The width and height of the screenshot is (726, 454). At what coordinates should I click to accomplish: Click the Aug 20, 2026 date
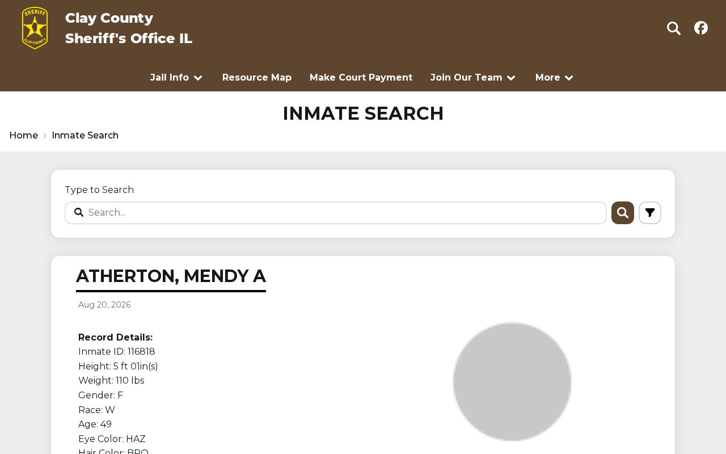pos(104,305)
